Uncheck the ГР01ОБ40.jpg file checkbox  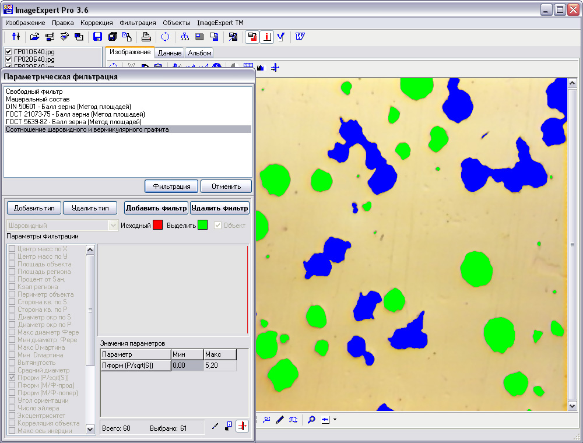(x=8, y=52)
